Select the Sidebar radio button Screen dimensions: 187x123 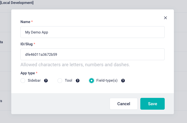pyautogui.click(x=23, y=81)
